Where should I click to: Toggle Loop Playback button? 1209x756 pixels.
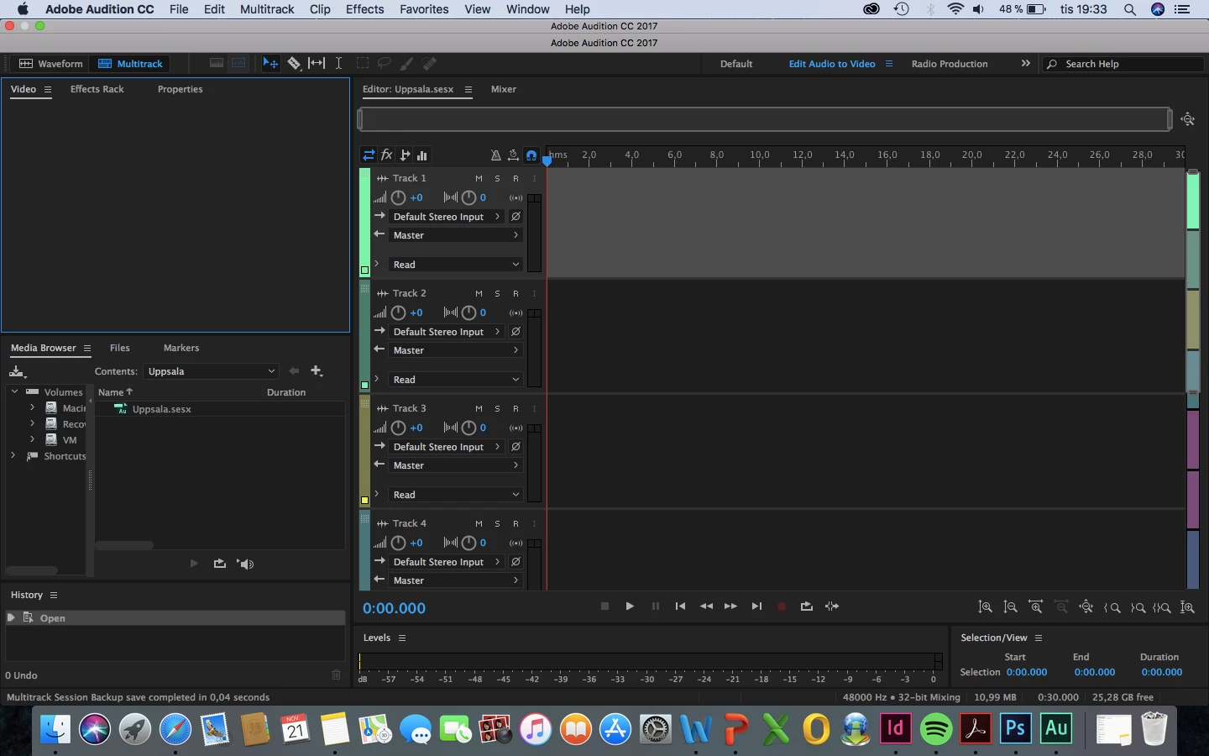[x=807, y=606]
